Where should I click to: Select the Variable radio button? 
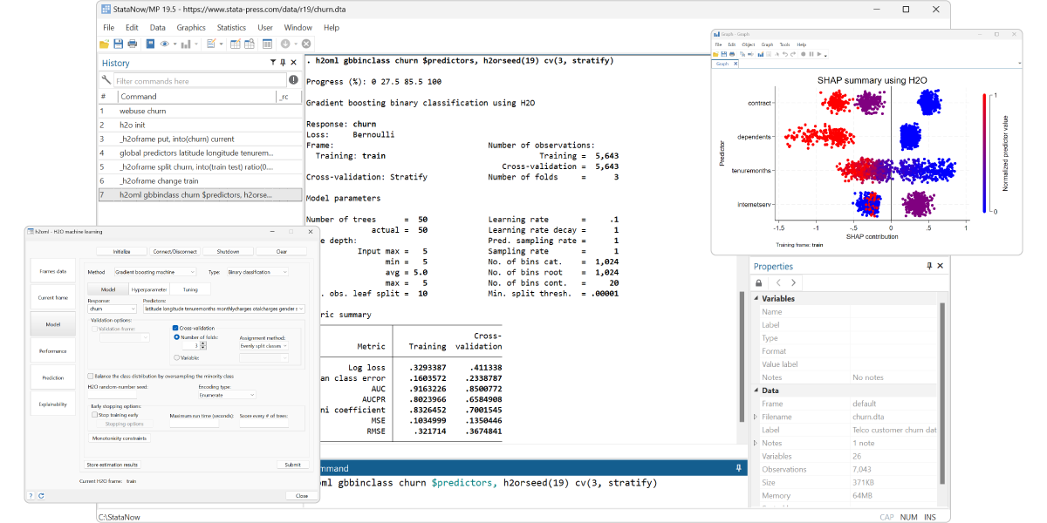pyautogui.click(x=176, y=357)
